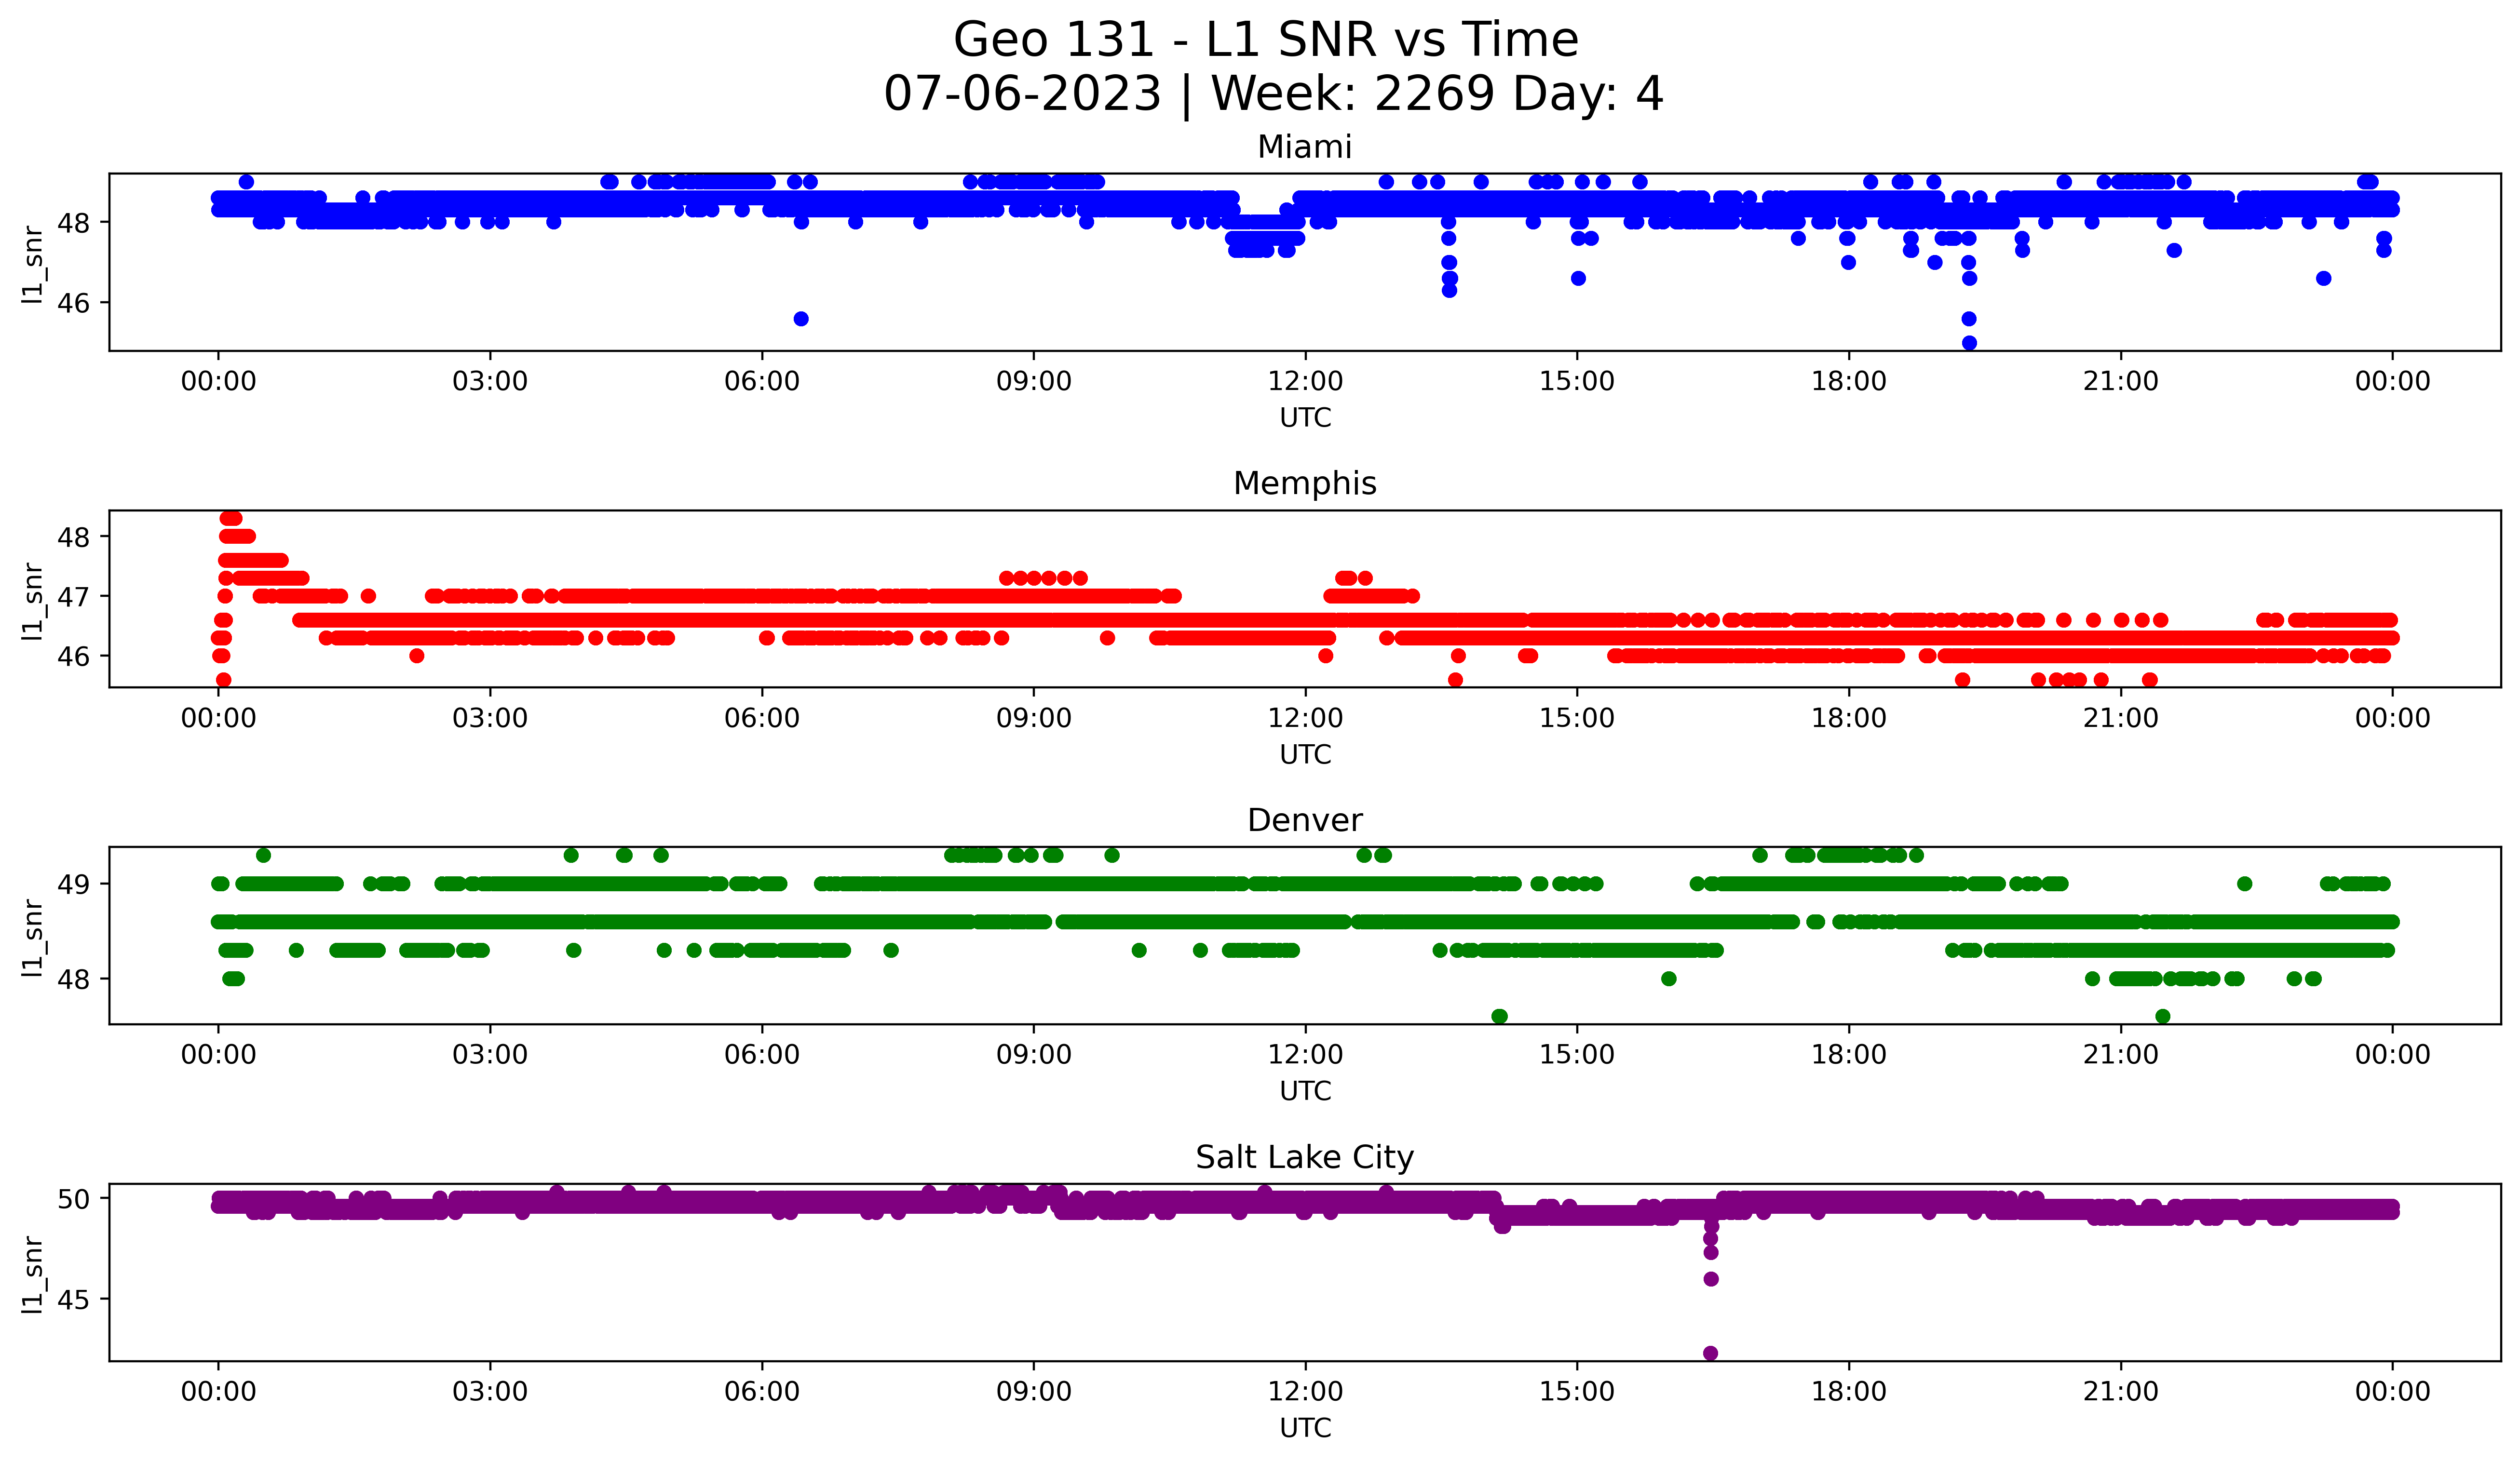Click the 46 y-axis tick in Miami plot

coord(74,303)
